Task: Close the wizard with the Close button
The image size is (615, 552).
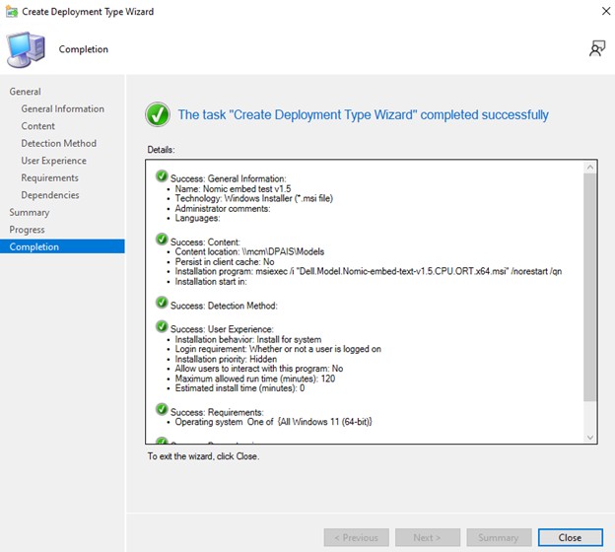Action: 571,537
